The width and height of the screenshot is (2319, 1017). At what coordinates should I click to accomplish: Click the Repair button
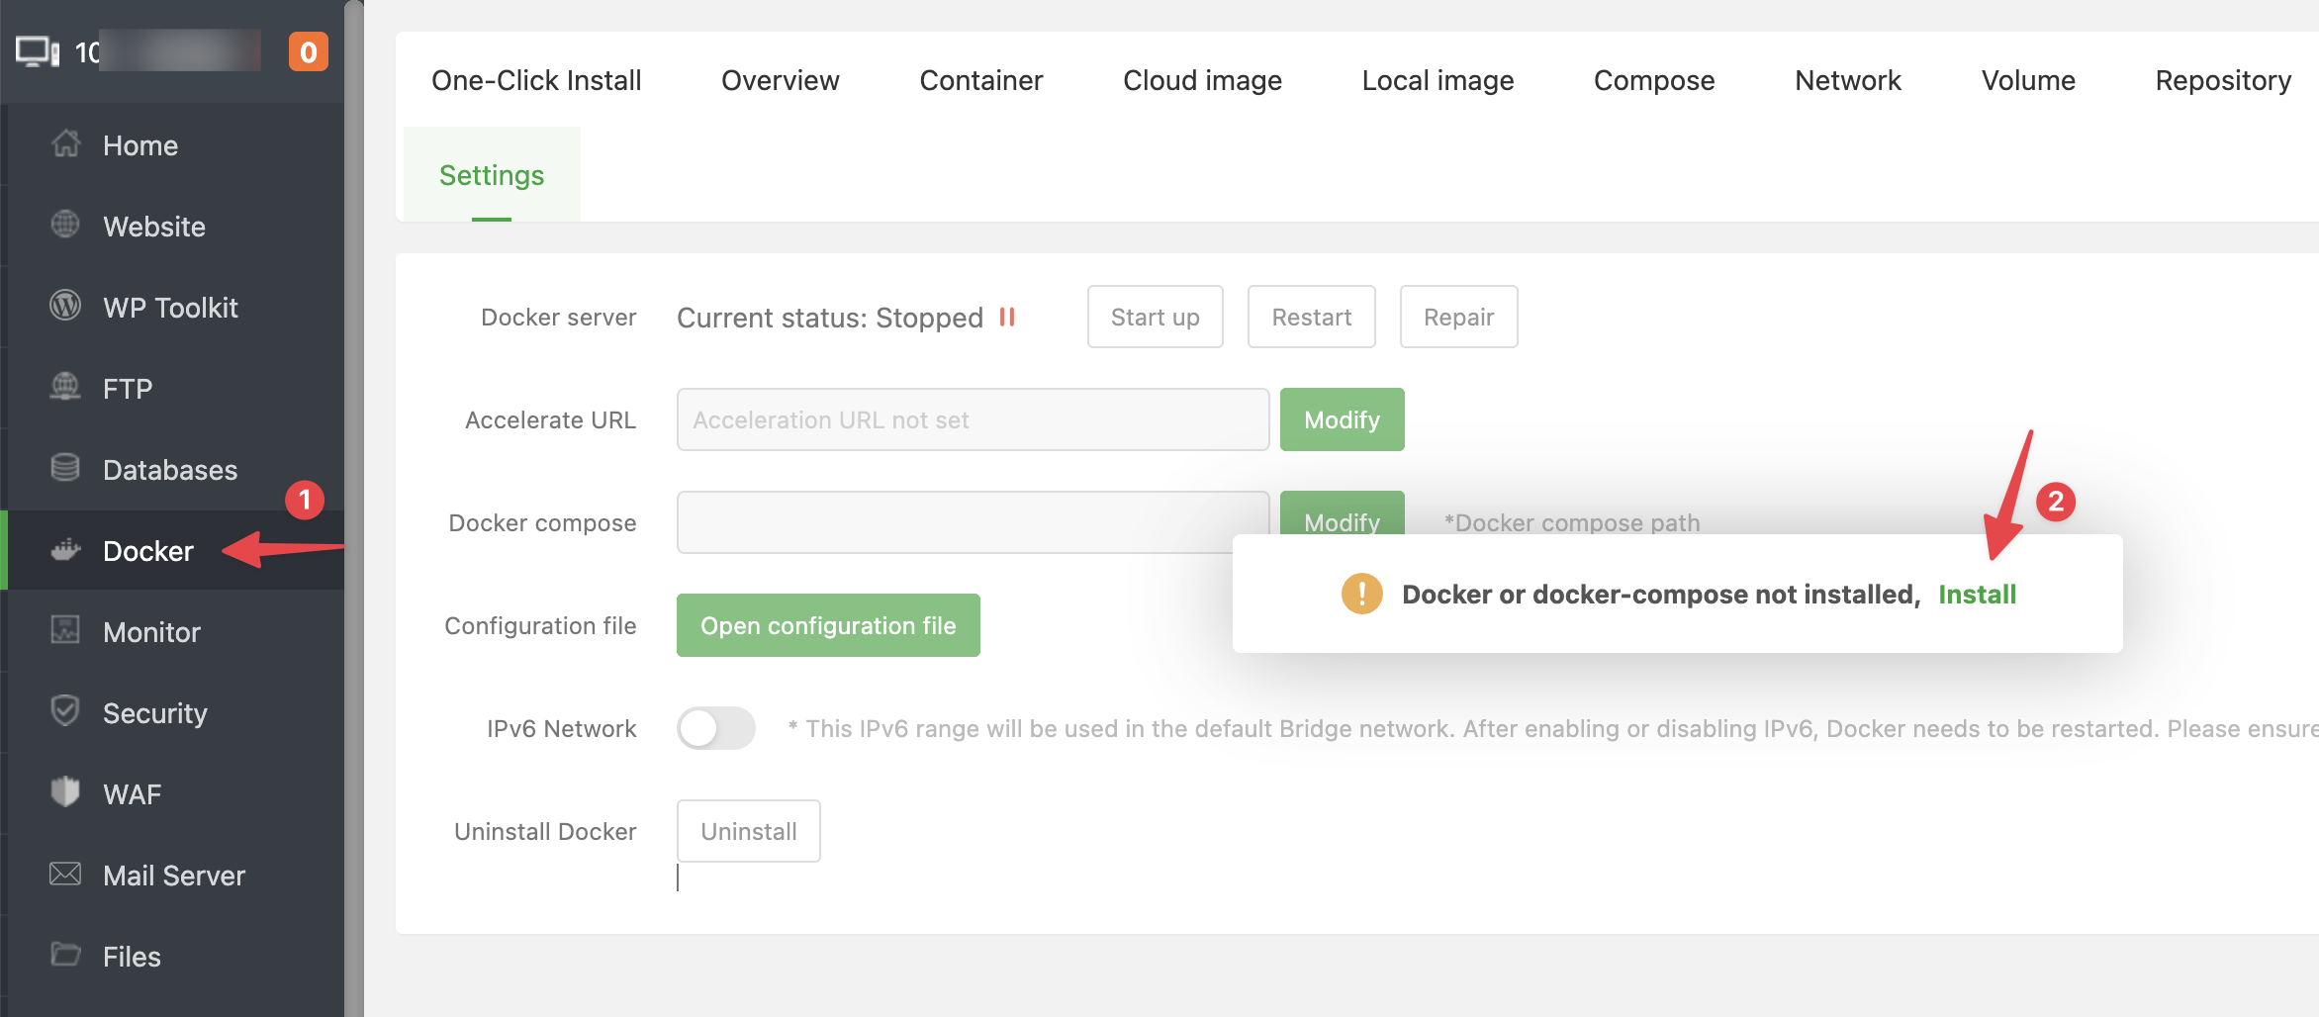coord(1458,317)
